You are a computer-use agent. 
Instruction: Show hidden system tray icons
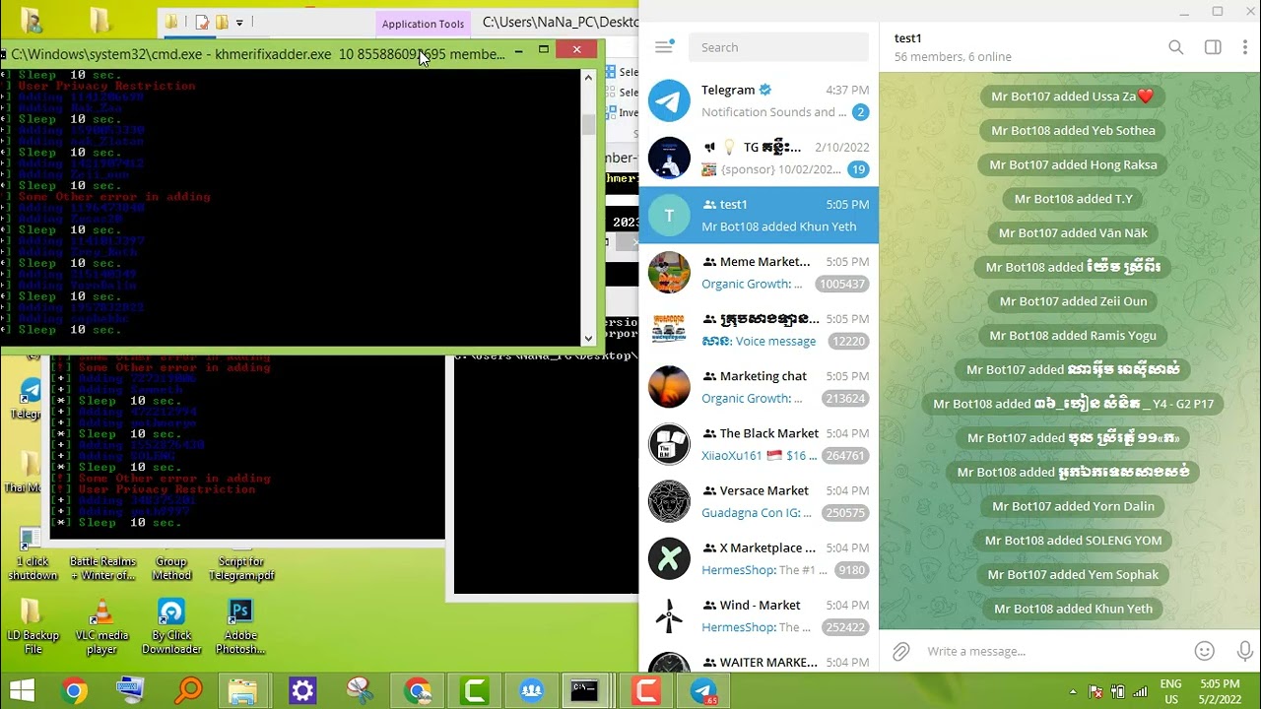tap(1075, 692)
